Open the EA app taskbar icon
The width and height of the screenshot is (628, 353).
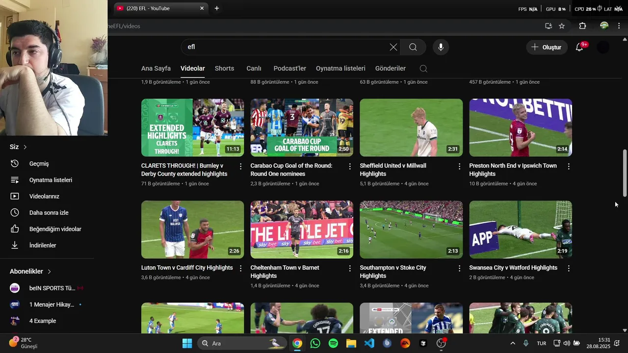pos(405,343)
